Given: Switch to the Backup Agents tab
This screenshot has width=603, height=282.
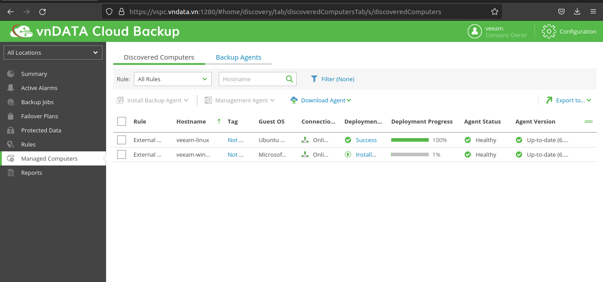Looking at the screenshot, I should 238,57.
